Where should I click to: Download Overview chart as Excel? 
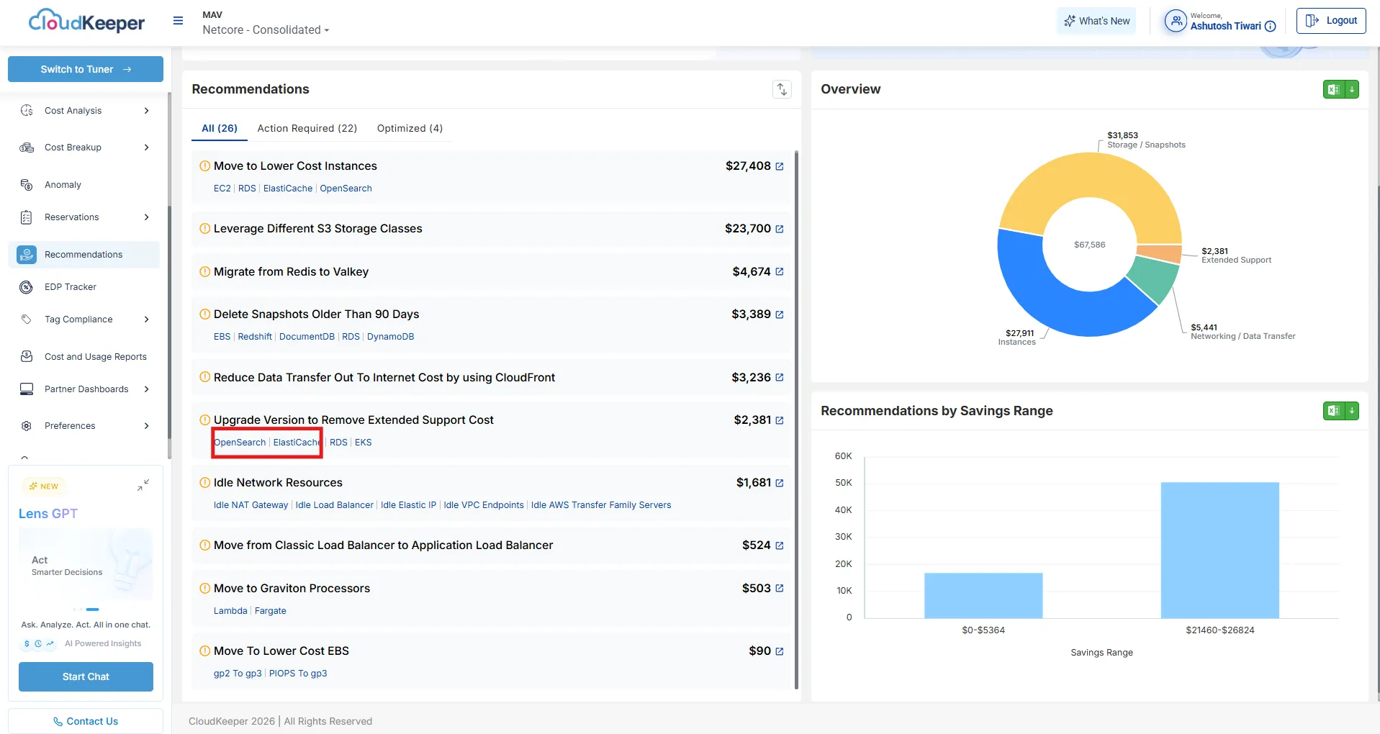click(x=1340, y=89)
